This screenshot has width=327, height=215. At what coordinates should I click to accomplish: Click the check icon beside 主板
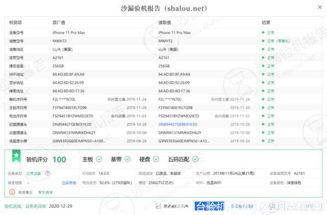coord(99,159)
